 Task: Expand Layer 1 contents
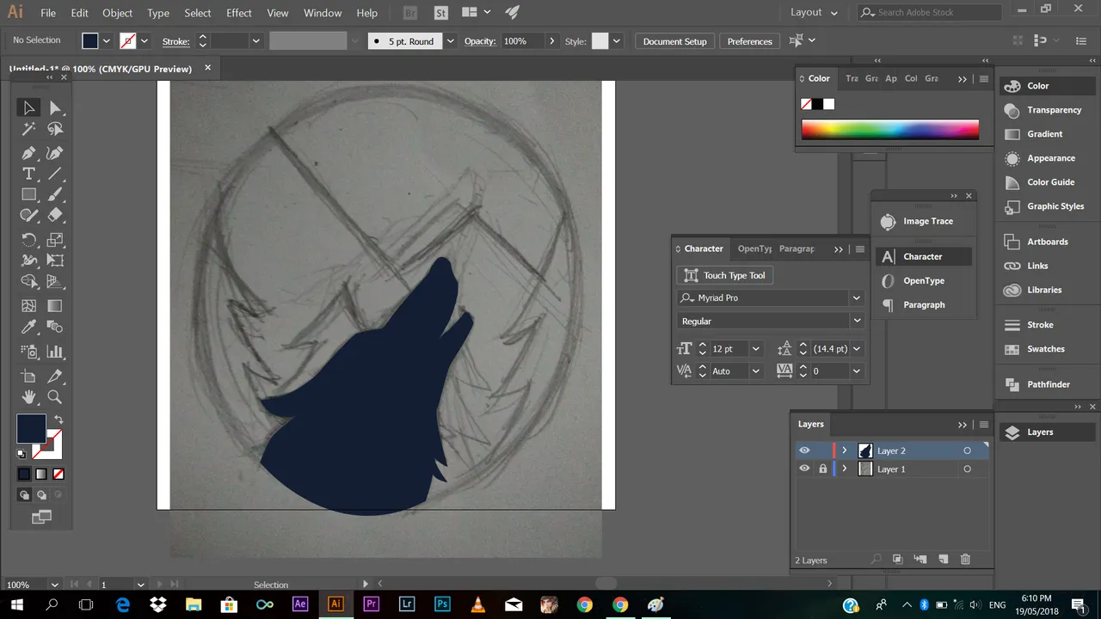point(845,469)
